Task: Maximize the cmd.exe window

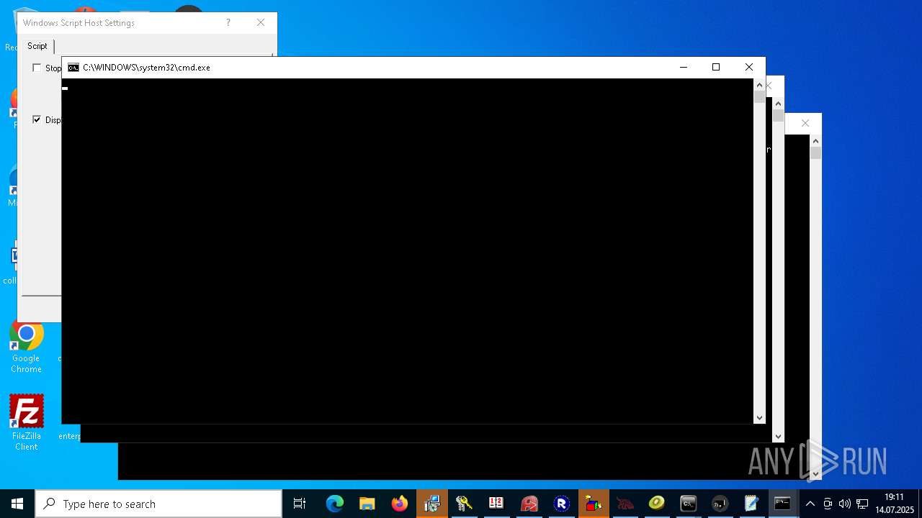Action: 716,67
